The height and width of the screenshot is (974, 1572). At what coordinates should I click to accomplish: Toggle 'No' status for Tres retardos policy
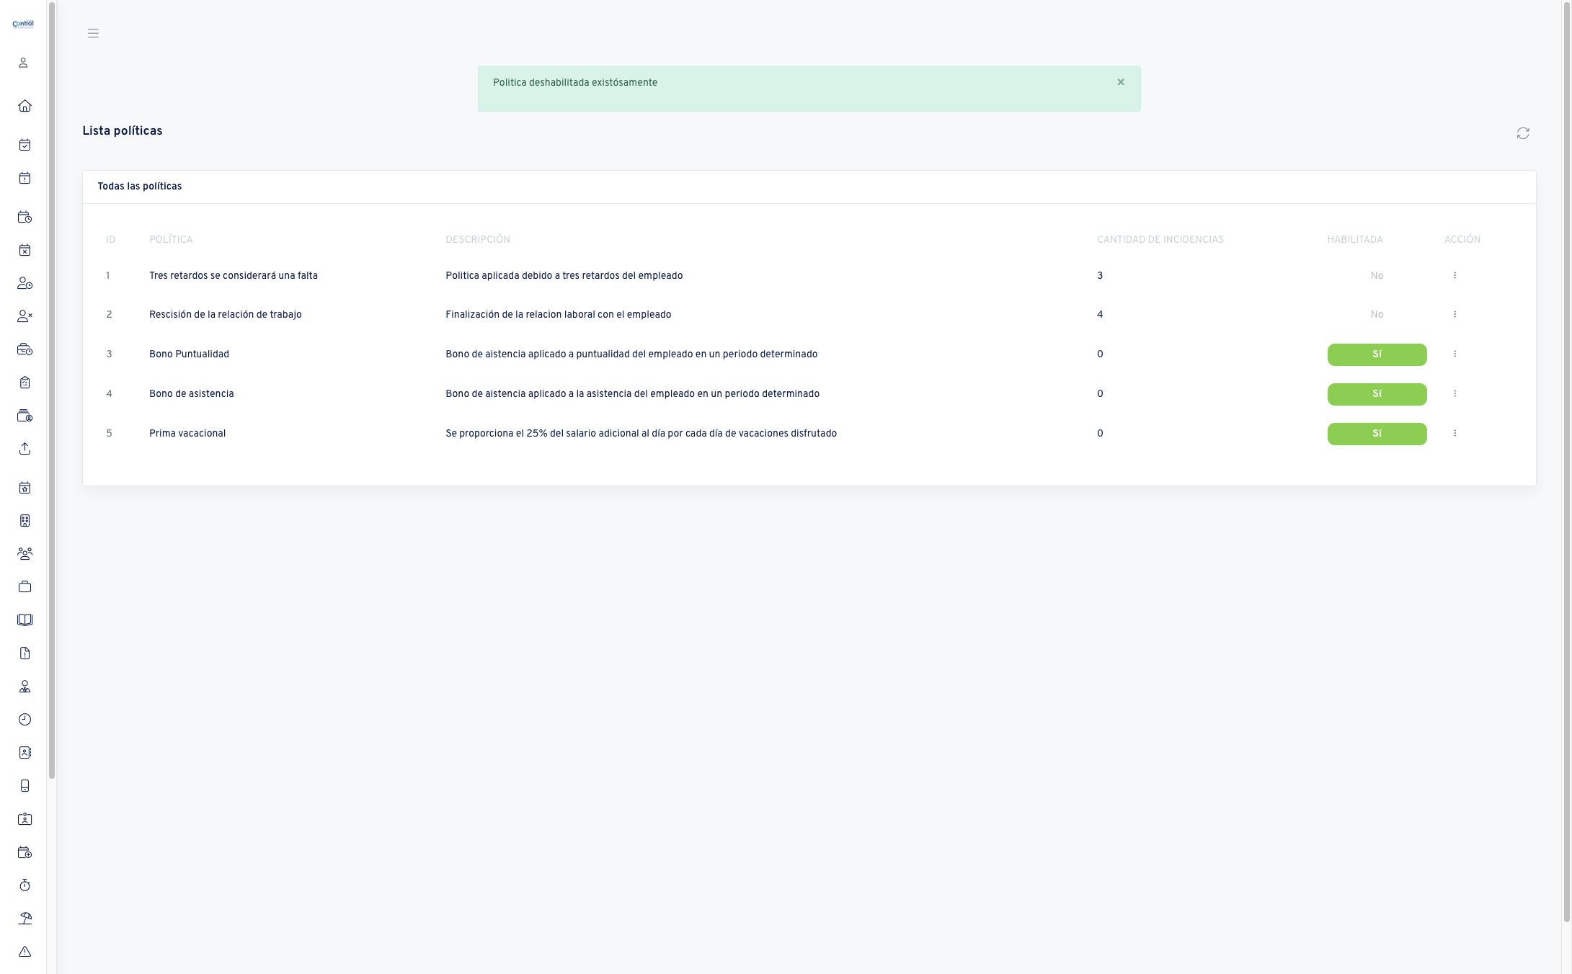pyautogui.click(x=1377, y=275)
